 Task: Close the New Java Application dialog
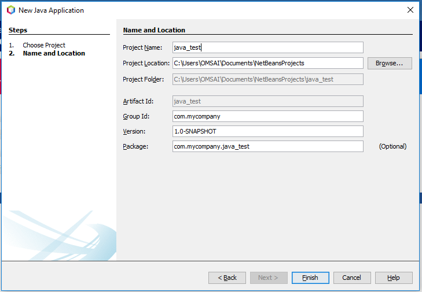coord(410,10)
